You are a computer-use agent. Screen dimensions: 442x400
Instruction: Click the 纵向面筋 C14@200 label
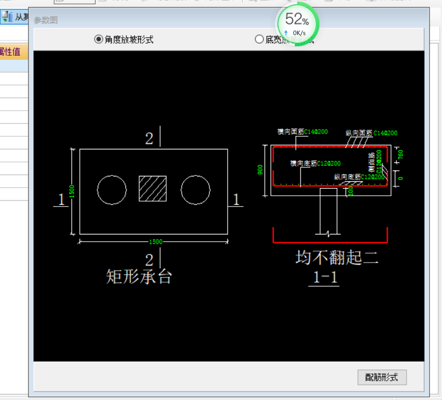click(x=371, y=133)
